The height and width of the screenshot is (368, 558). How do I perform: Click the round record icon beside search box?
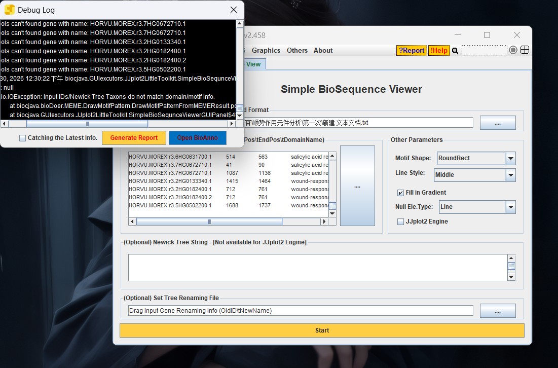coord(513,50)
